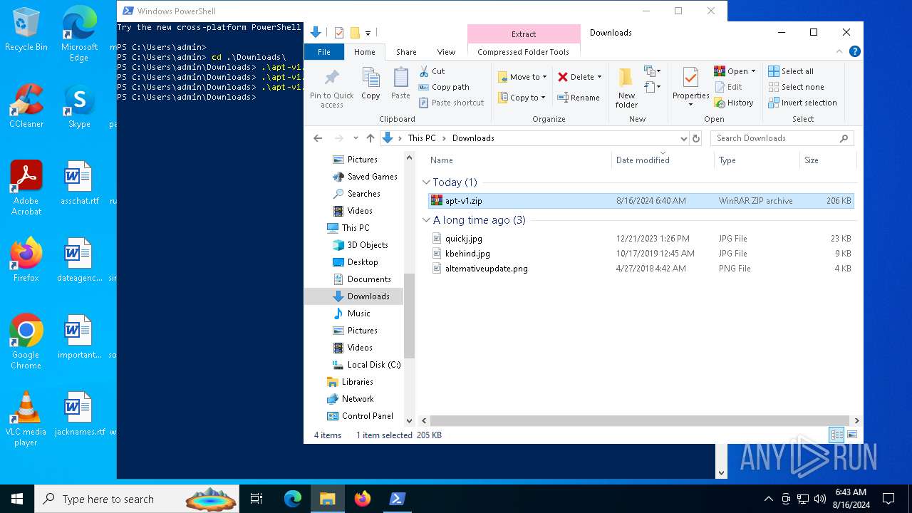The image size is (912, 513).
Task: Expand address bar history dropdown
Action: pyautogui.click(x=684, y=138)
